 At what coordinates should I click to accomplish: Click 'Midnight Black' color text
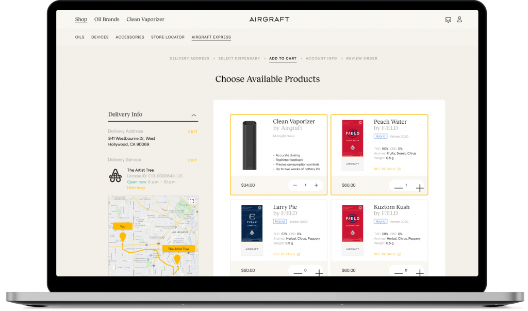click(284, 136)
